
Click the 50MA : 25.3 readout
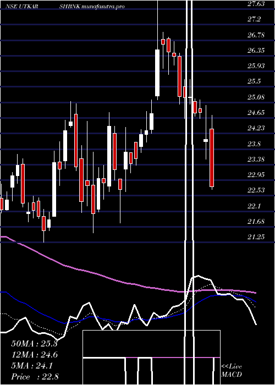tap(34, 344)
